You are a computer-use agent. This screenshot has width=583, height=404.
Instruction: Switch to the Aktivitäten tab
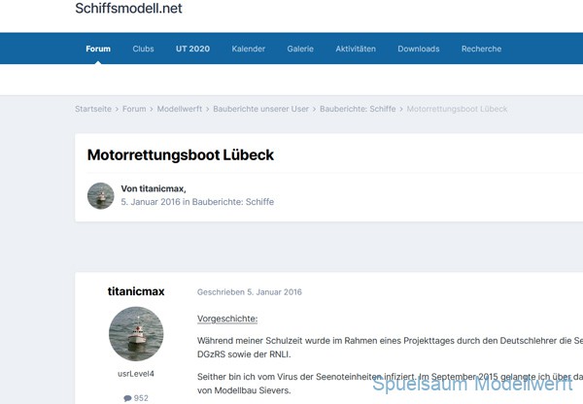tap(356, 49)
